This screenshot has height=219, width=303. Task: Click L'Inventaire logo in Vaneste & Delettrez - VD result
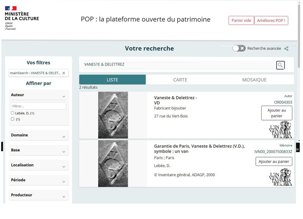coord(281,130)
